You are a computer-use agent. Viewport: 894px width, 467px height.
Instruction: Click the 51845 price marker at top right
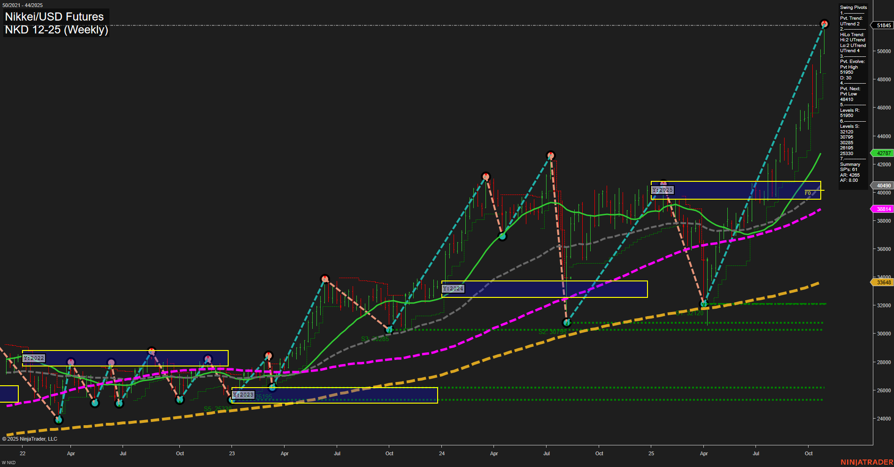(x=882, y=26)
